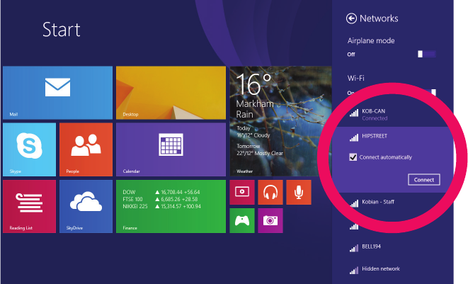Click the FTSE 100 quote row

[x=161, y=199]
